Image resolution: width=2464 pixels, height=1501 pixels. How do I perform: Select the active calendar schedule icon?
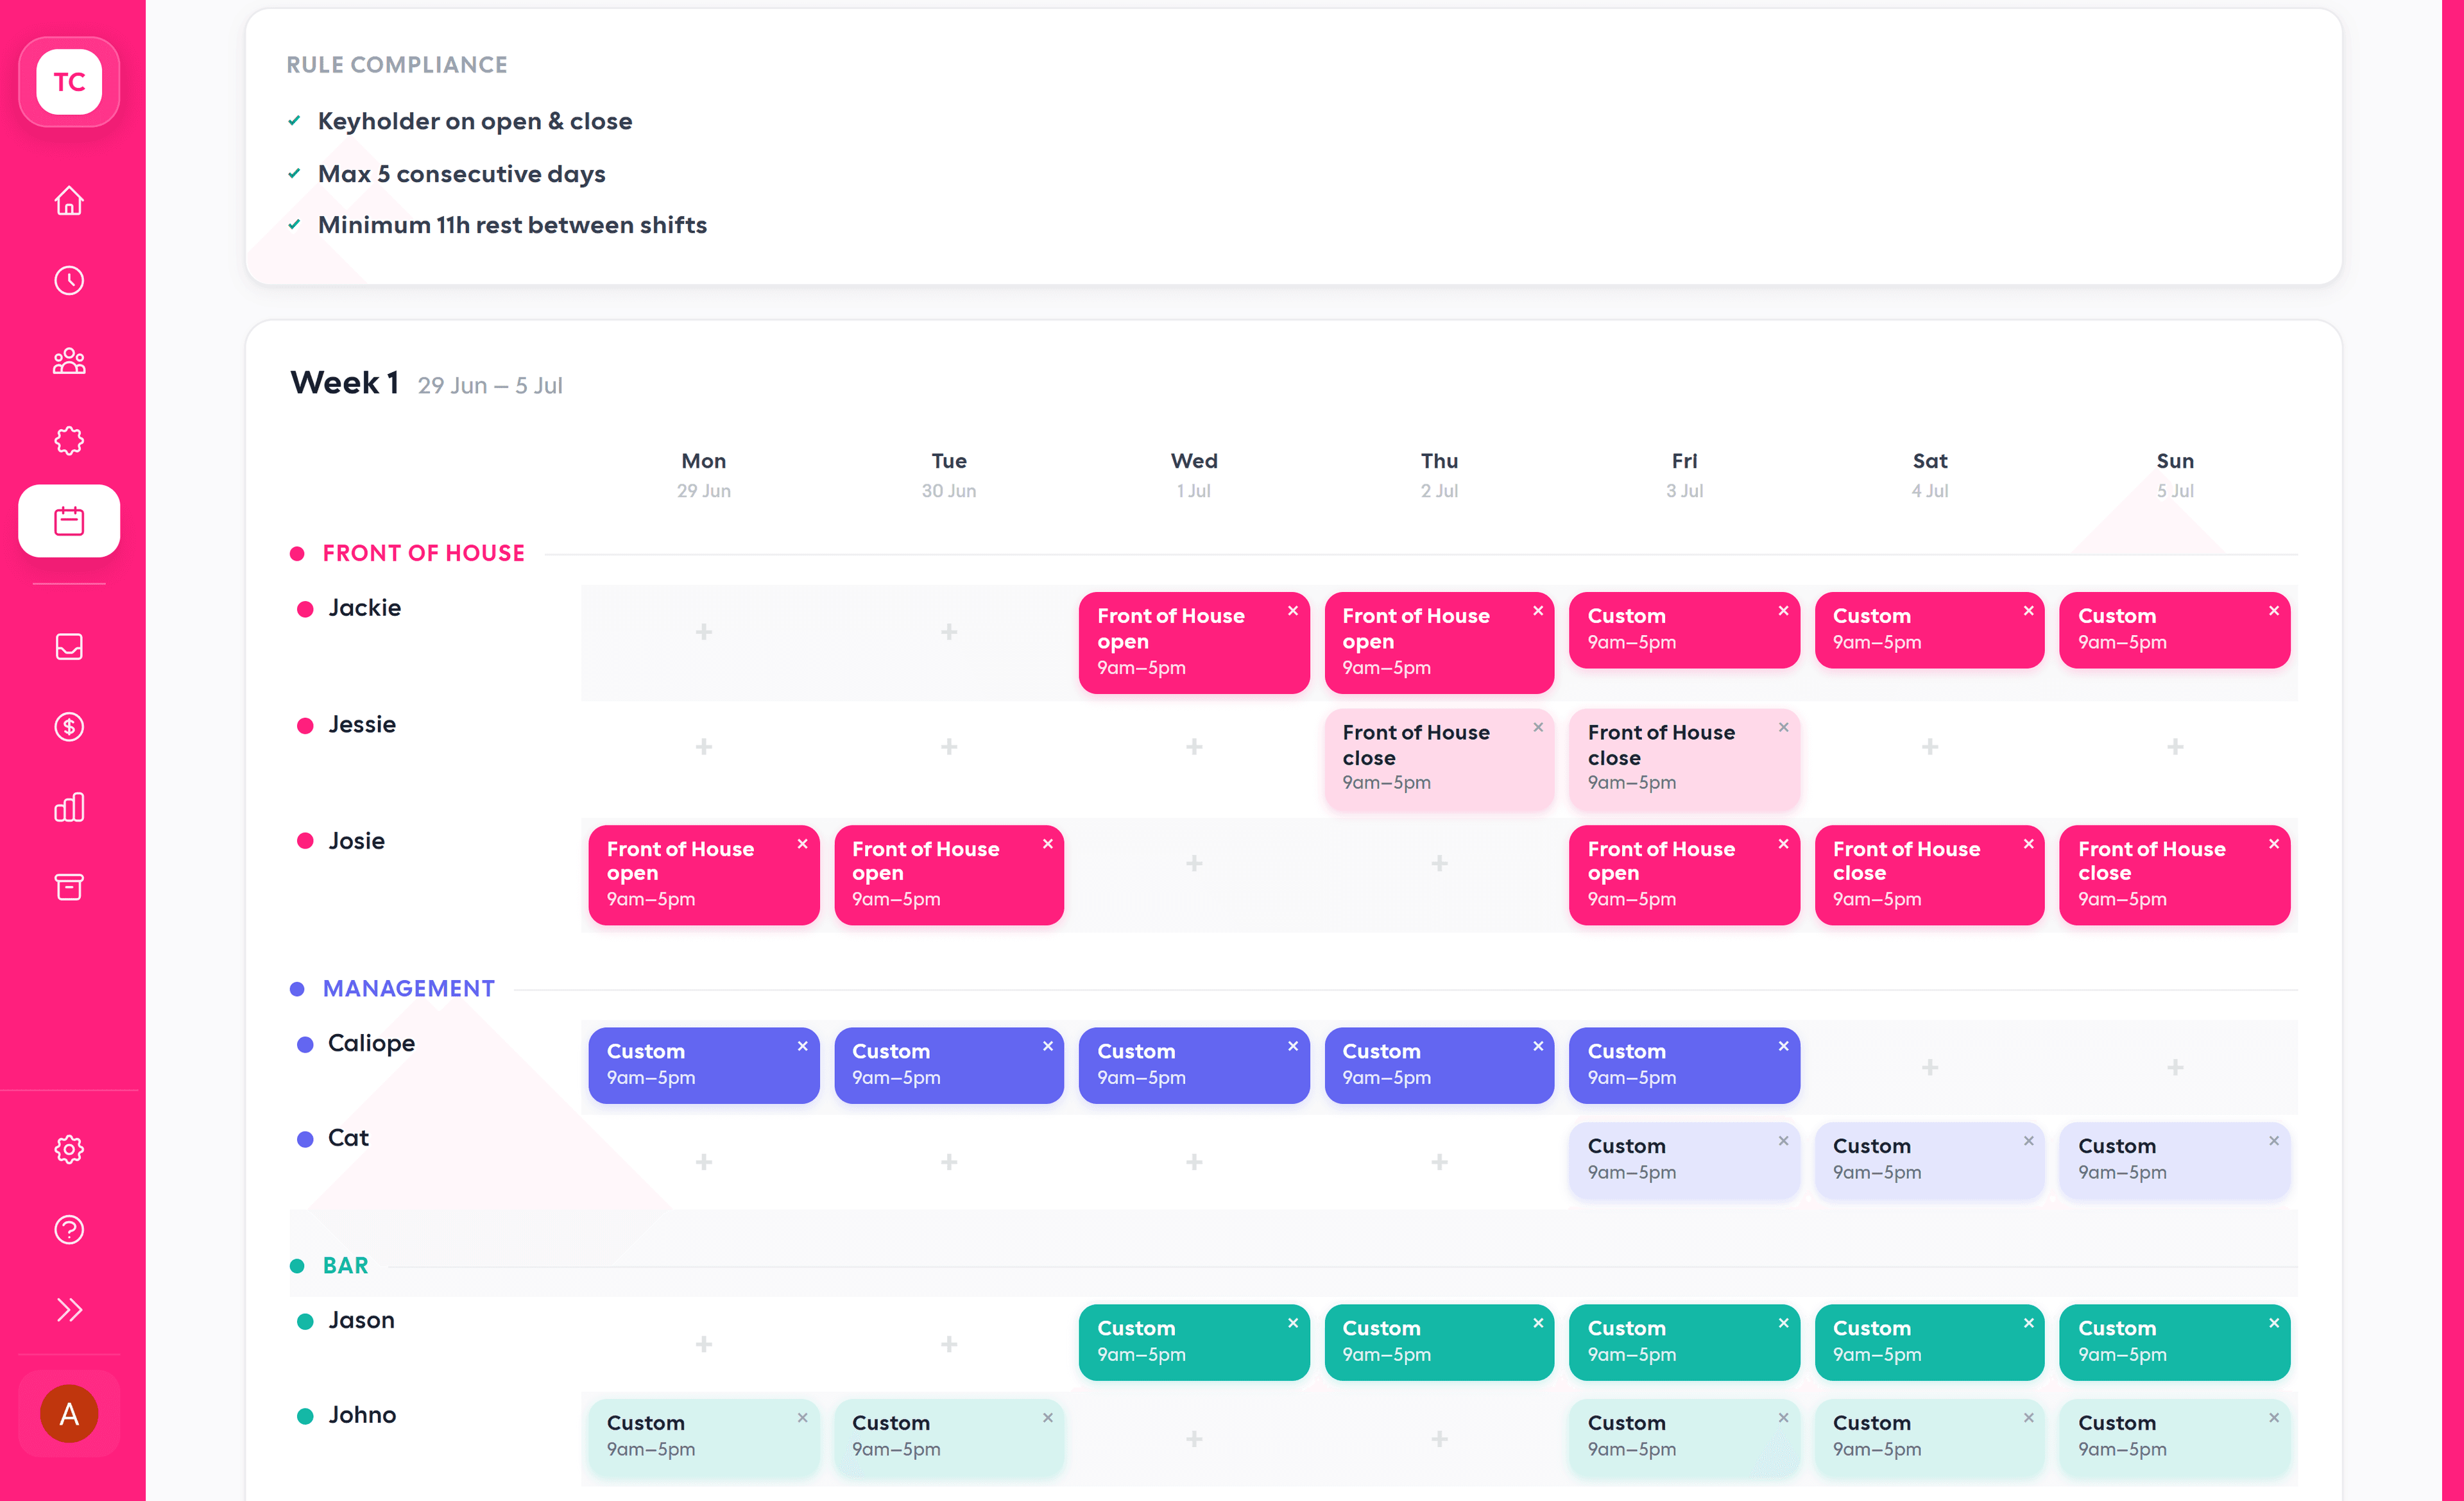69,521
